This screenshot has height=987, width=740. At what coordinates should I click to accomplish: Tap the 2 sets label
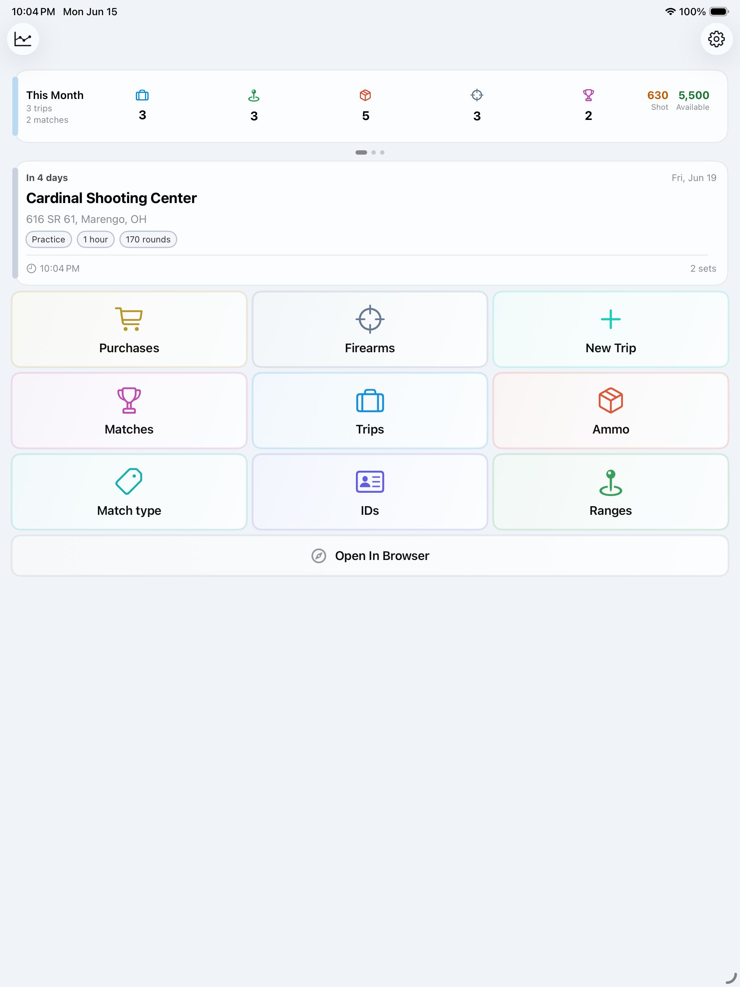coord(703,268)
